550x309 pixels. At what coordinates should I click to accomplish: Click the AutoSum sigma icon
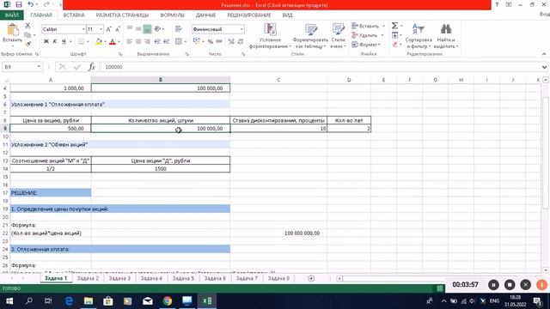(x=395, y=26)
